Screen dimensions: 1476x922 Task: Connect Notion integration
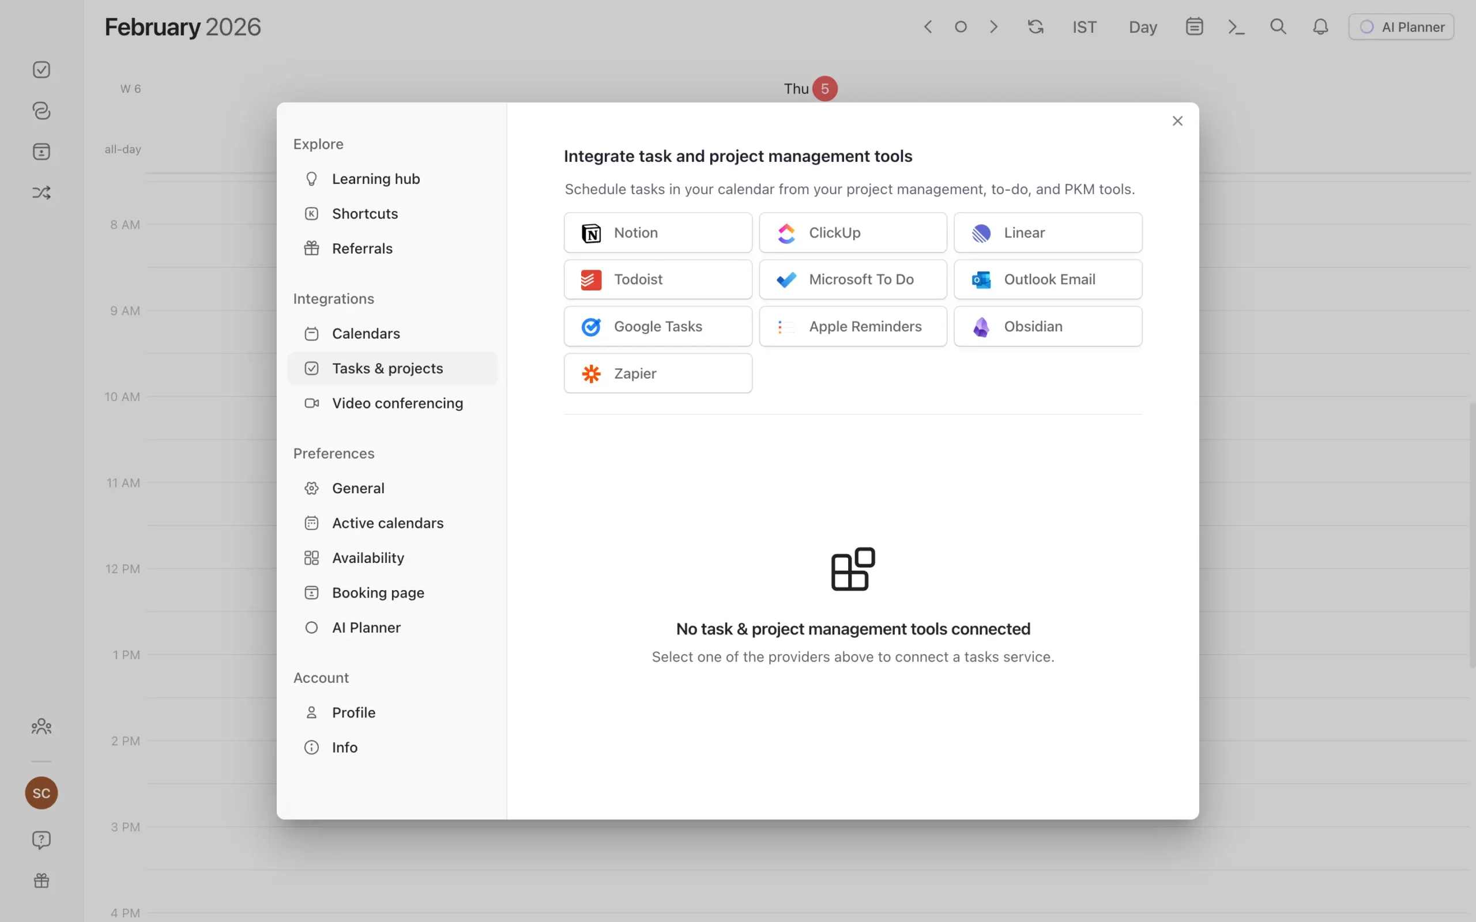click(657, 232)
